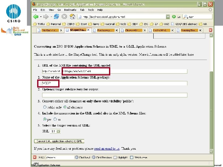Open the Bookmarks menu
The image size is (223, 167).
70,10
